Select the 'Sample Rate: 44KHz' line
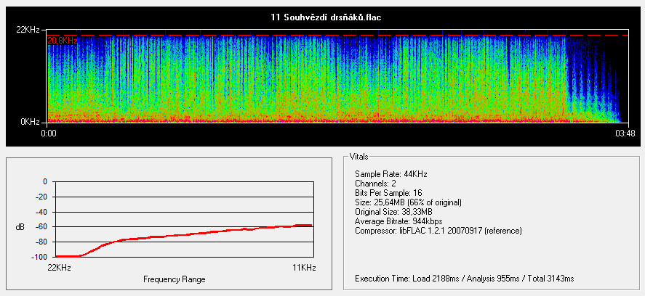This screenshot has height=296, width=645. pos(385,174)
